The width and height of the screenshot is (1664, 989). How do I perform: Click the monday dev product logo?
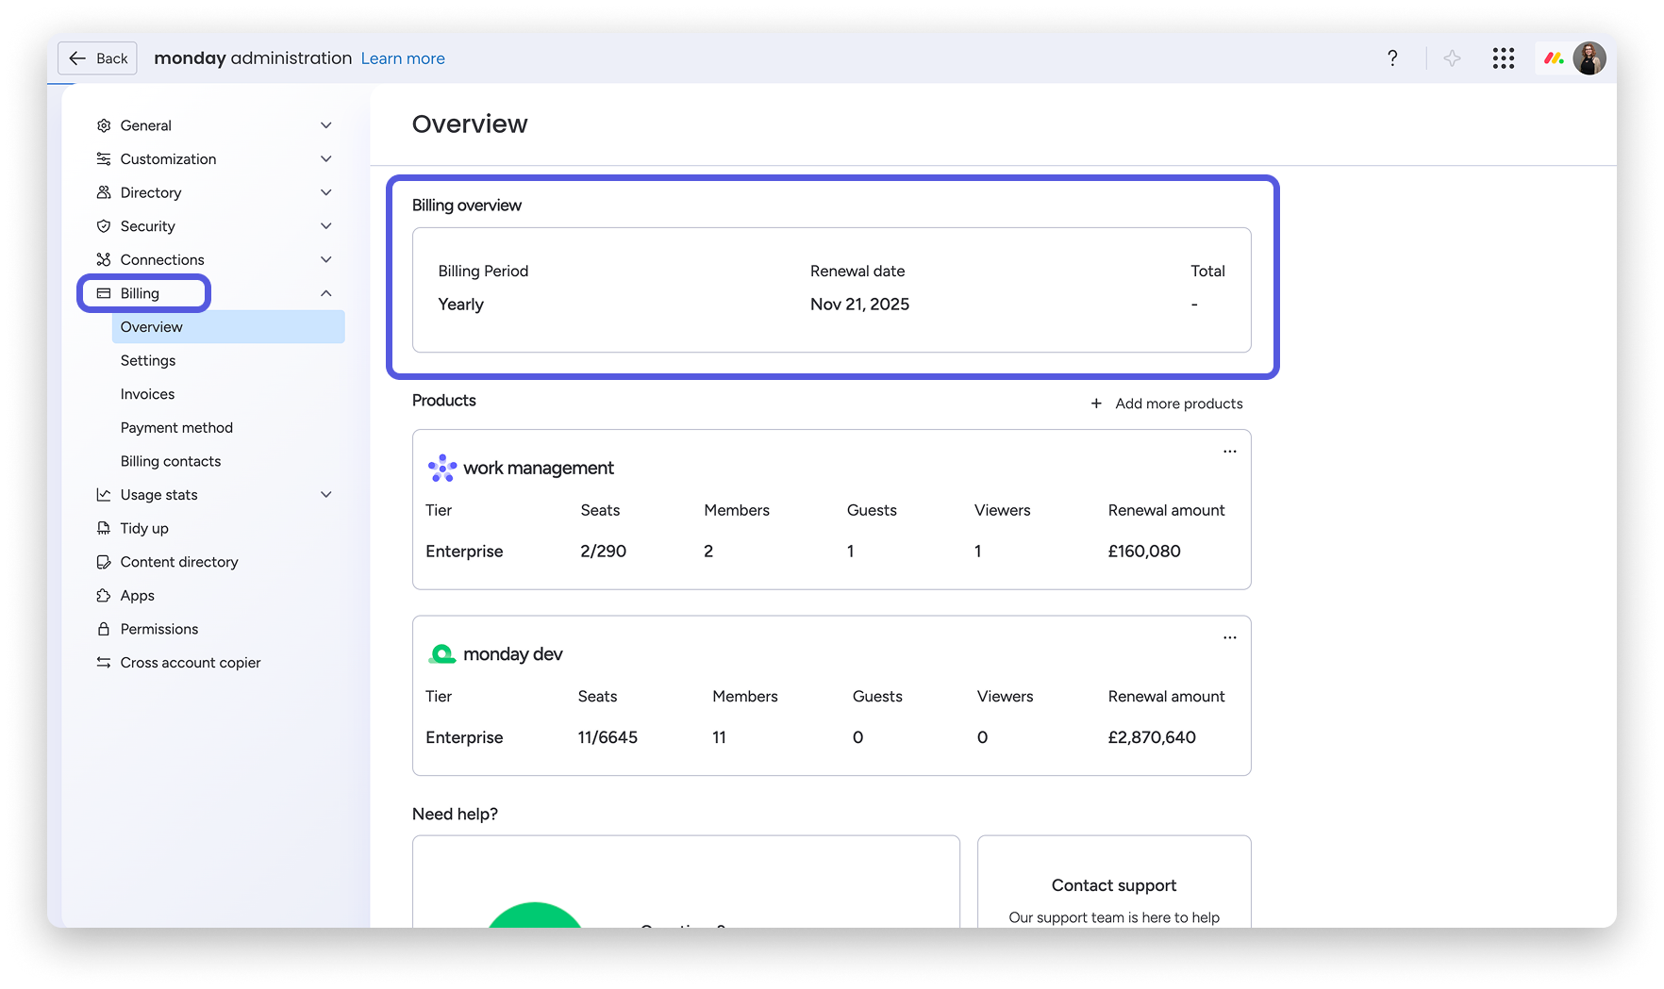pos(442,654)
